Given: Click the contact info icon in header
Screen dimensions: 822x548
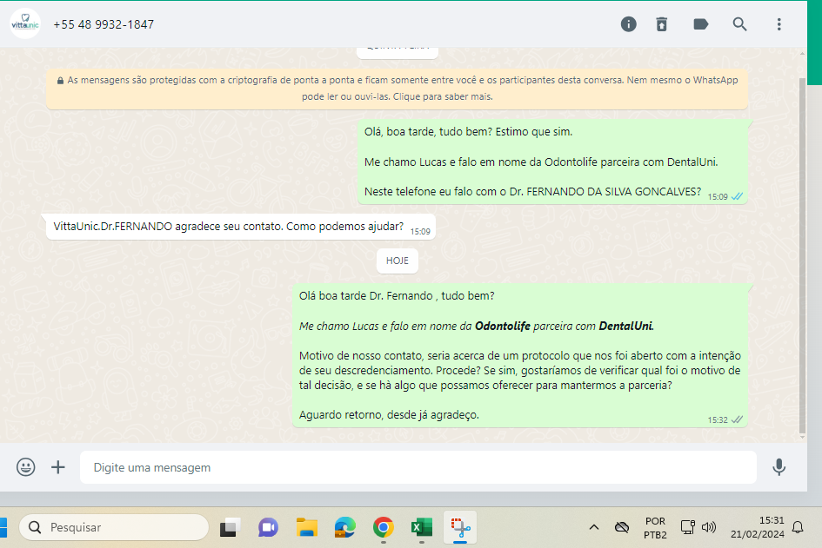Looking at the screenshot, I should pyautogui.click(x=628, y=24).
